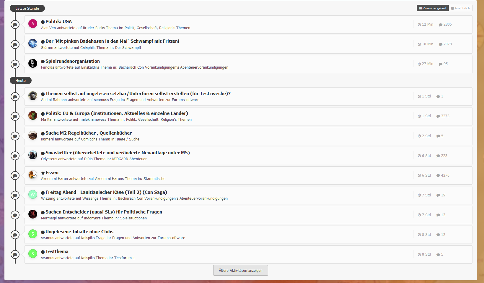Click the star icon beside Essen

[43, 173]
